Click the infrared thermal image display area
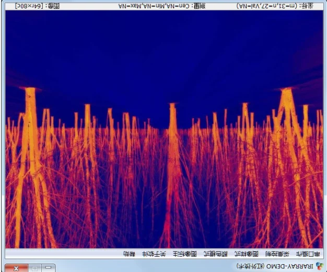Image resolution: width=327 pixels, height=272 pixels. pos(164,129)
